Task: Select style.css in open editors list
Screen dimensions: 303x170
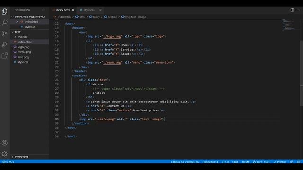Action: [30, 27]
